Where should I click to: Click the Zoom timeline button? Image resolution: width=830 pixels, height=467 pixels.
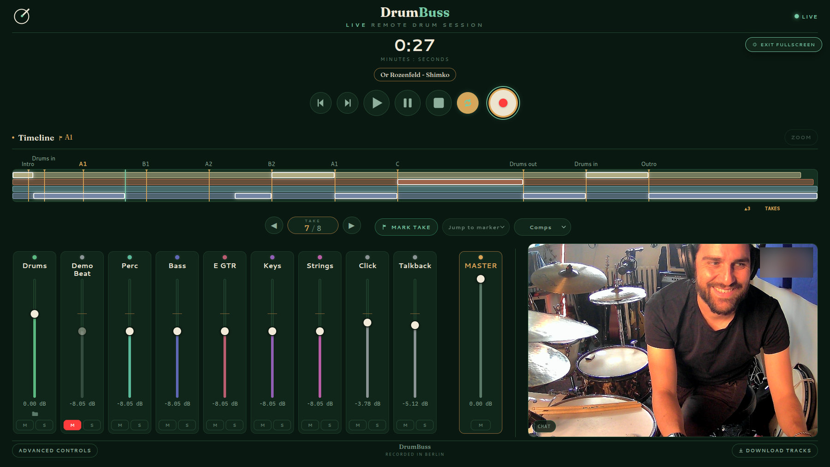pyautogui.click(x=801, y=137)
